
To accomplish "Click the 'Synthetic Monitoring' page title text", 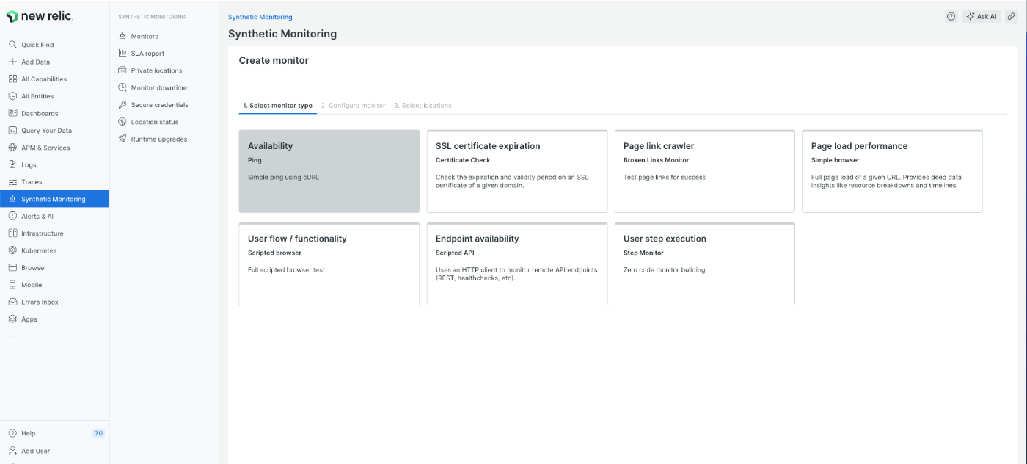I will click(282, 34).
